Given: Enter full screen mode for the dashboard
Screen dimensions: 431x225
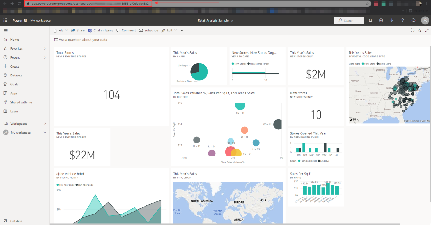Looking at the screenshot, I should click(x=427, y=30).
